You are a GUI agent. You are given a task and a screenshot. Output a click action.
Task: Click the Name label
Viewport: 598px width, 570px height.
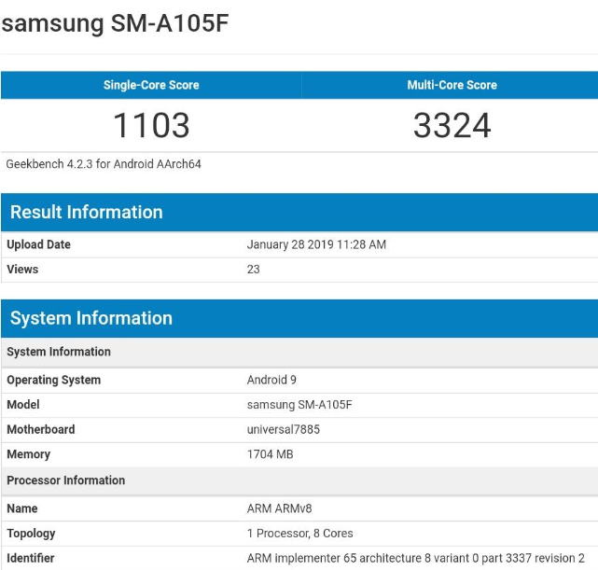(22, 508)
